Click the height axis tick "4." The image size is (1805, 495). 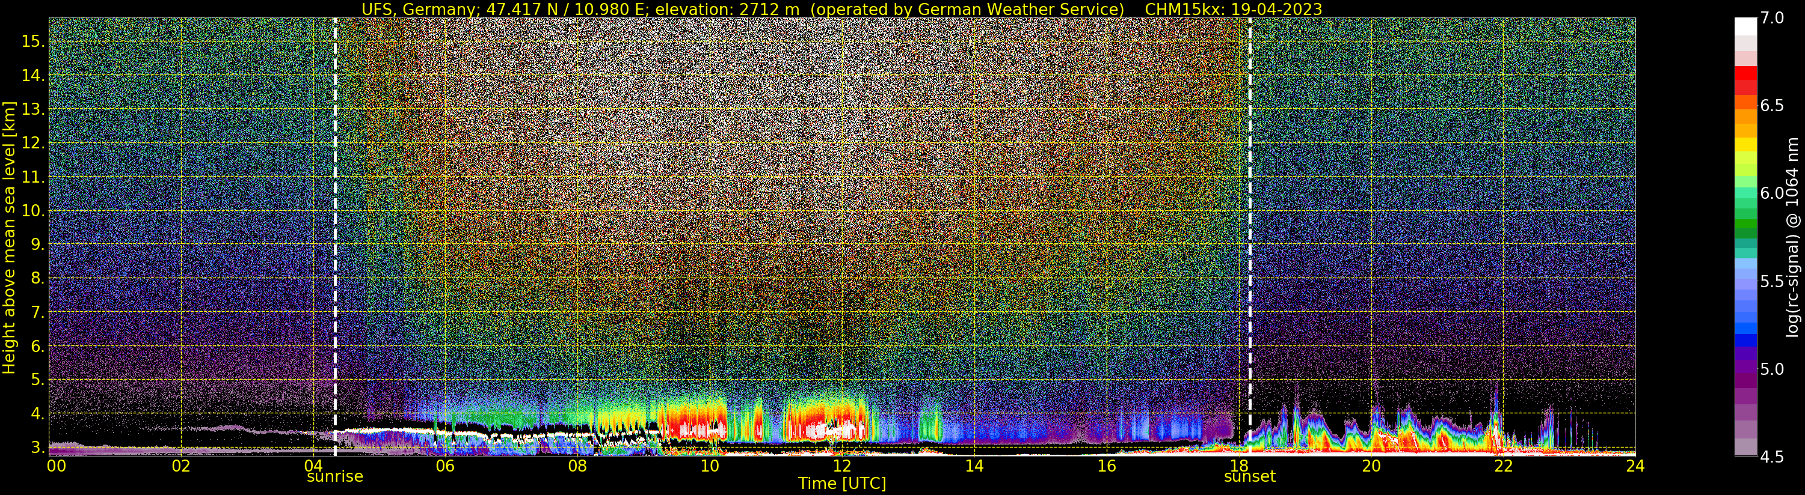37,414
